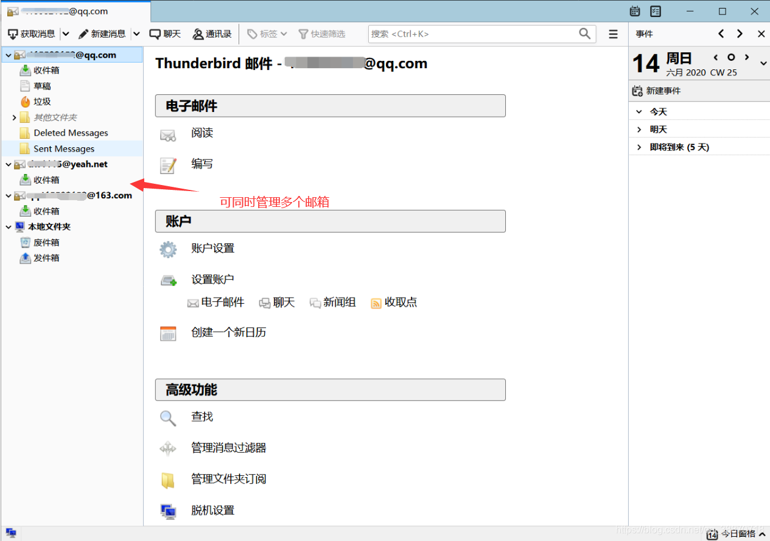Go to previous day in Today pane
The width and height of the screenshot is (770, 541).
click(716, 57)
